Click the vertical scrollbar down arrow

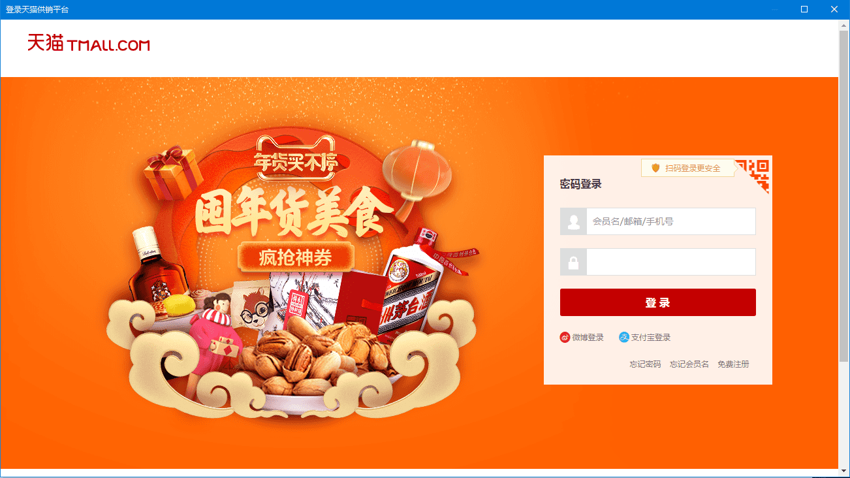(843, 470)
